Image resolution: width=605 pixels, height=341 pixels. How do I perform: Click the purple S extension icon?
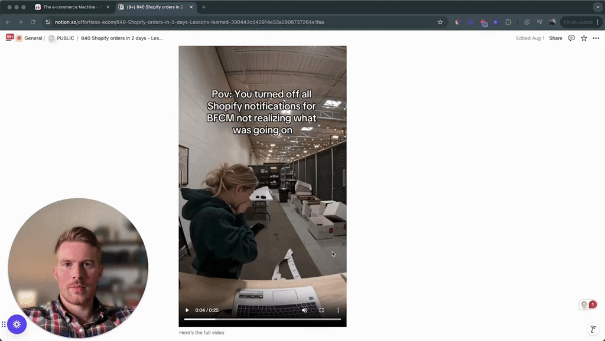pyautogui.click(x=496, y=22)
